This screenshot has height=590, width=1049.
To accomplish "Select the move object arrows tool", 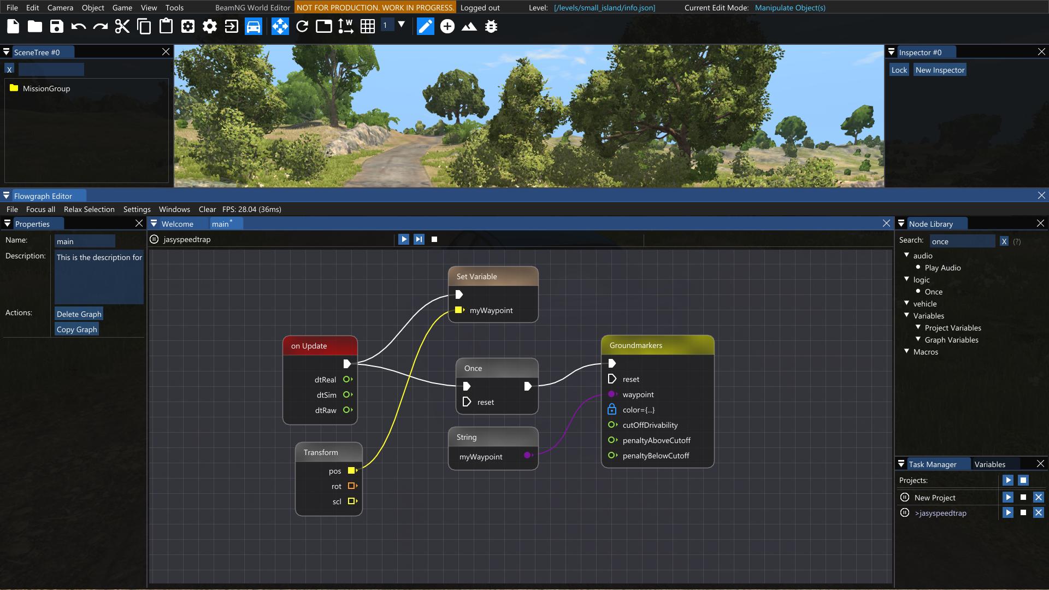I will (280, 26).
